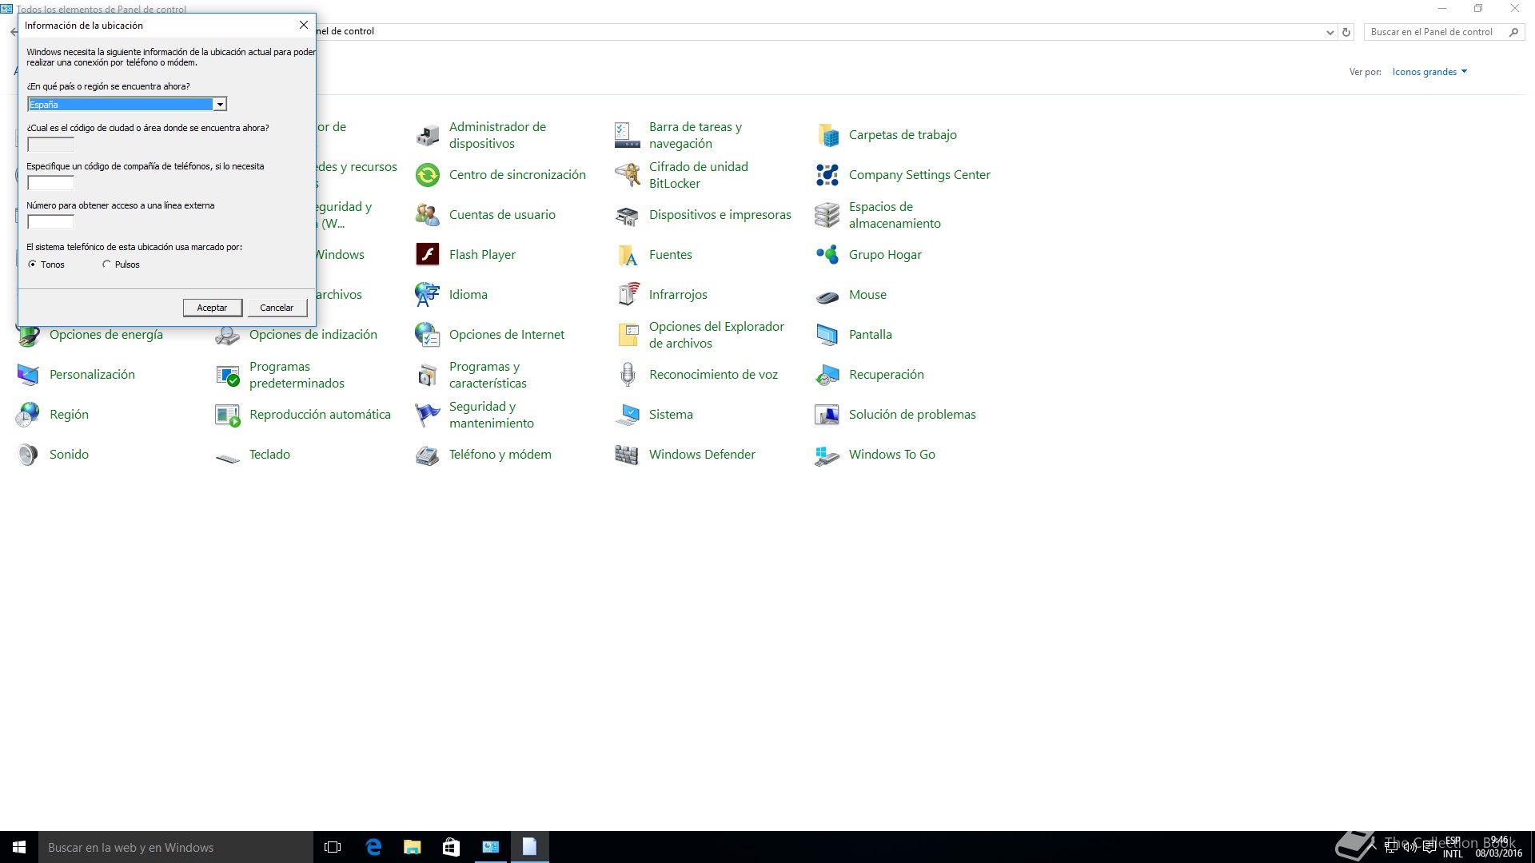Viewport: 1535px width, 863px height.
Task: Click Espacios de almacenamiento icon
Action: (827, 215)
